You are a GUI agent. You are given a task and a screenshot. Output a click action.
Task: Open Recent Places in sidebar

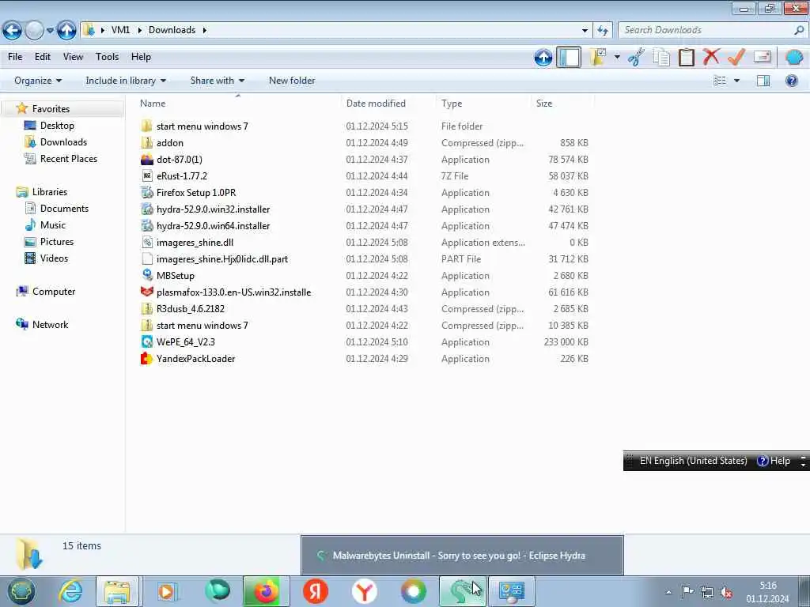[68, 158]
